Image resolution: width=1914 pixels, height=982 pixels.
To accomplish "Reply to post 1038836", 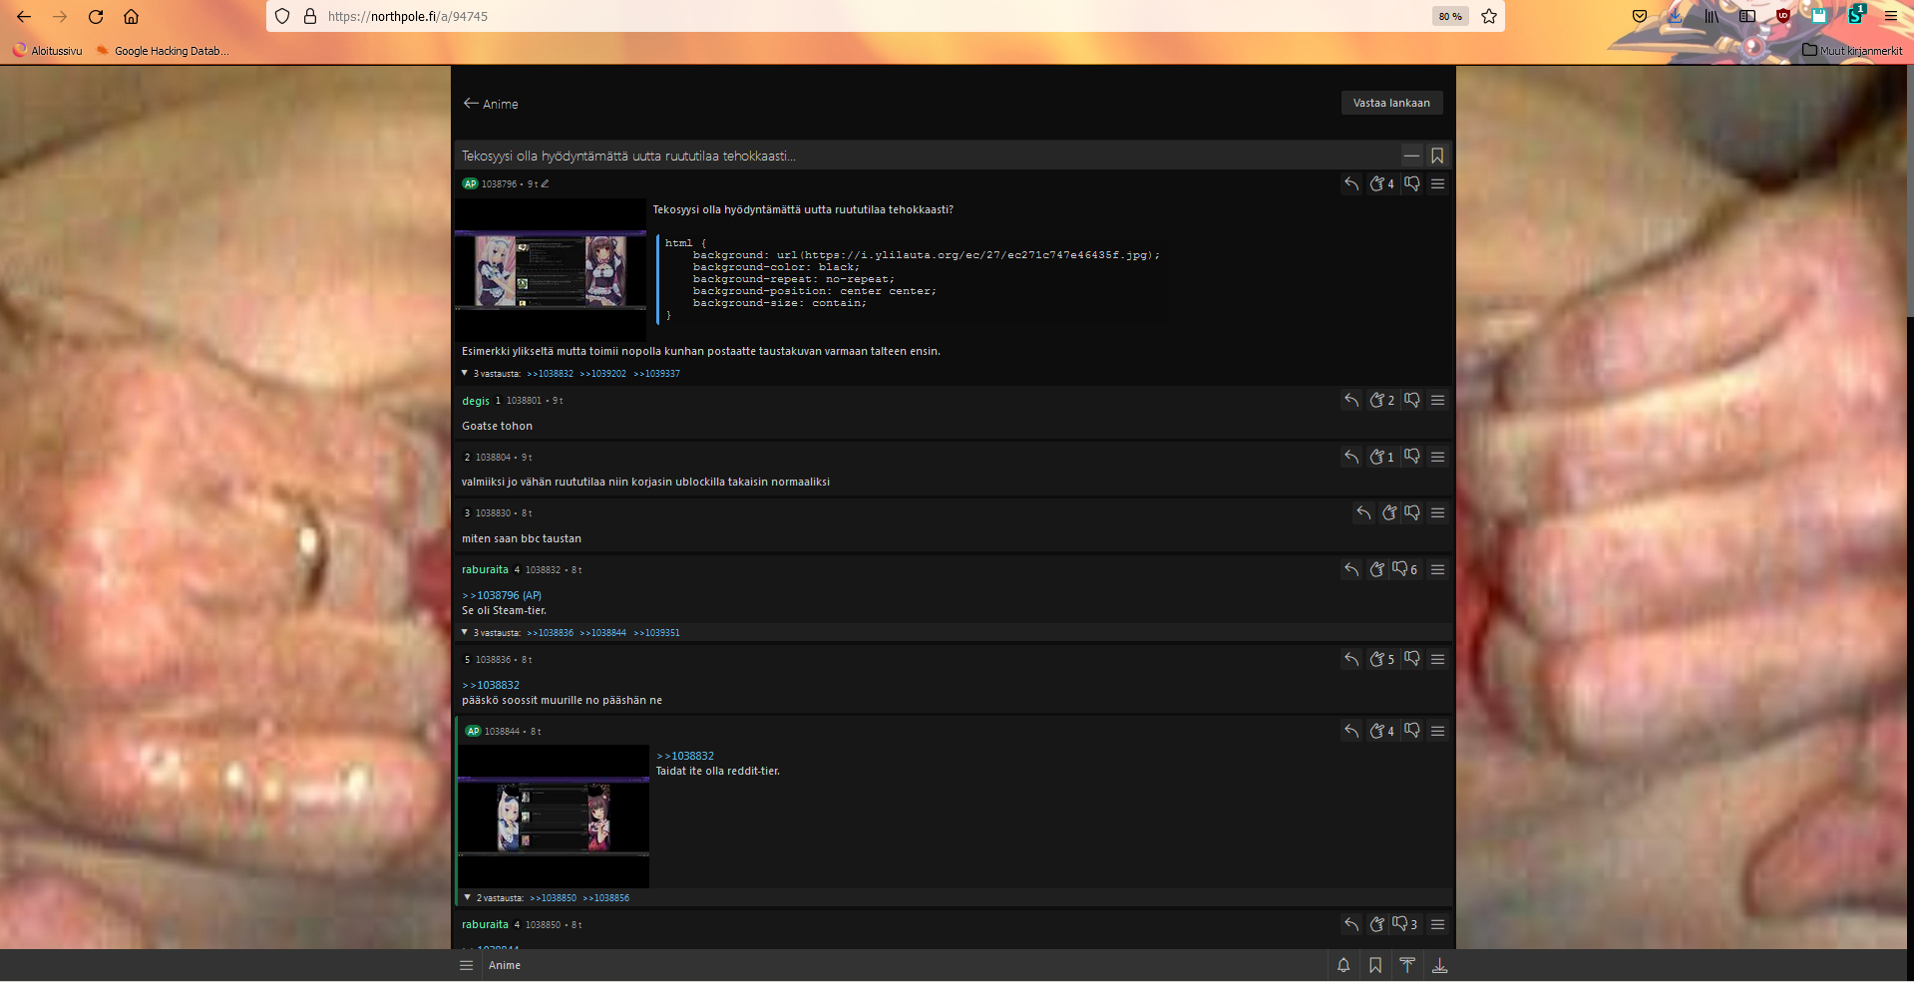I will click(x=1351, y=659).
